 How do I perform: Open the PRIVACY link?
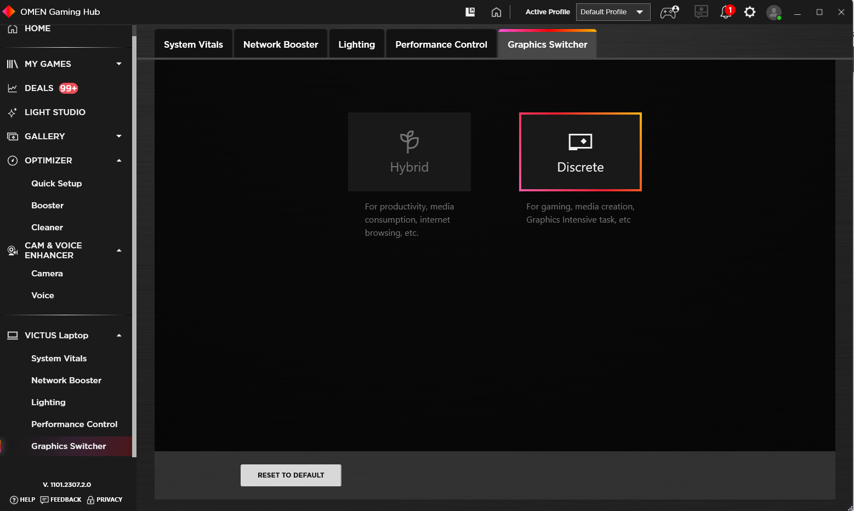tap(109, 500)
